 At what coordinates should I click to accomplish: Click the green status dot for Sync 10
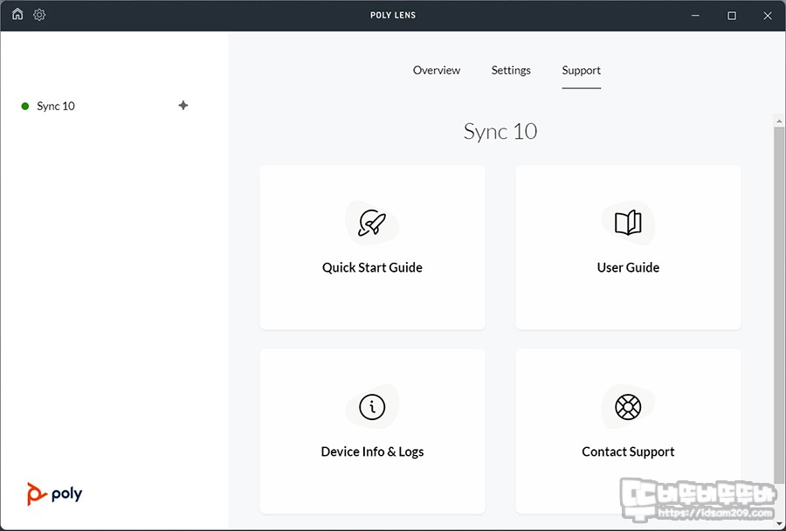click(x=25, y=106)
